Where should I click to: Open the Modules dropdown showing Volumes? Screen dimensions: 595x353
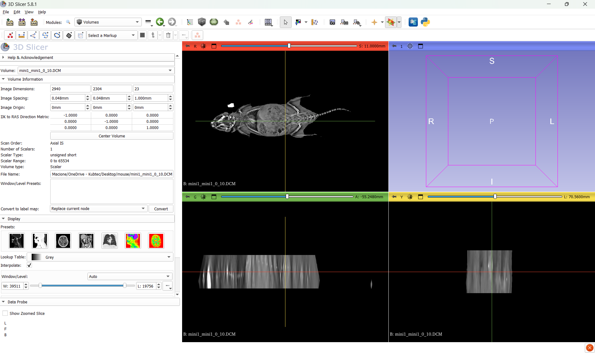pyautogui.click(x=108, y=22)
